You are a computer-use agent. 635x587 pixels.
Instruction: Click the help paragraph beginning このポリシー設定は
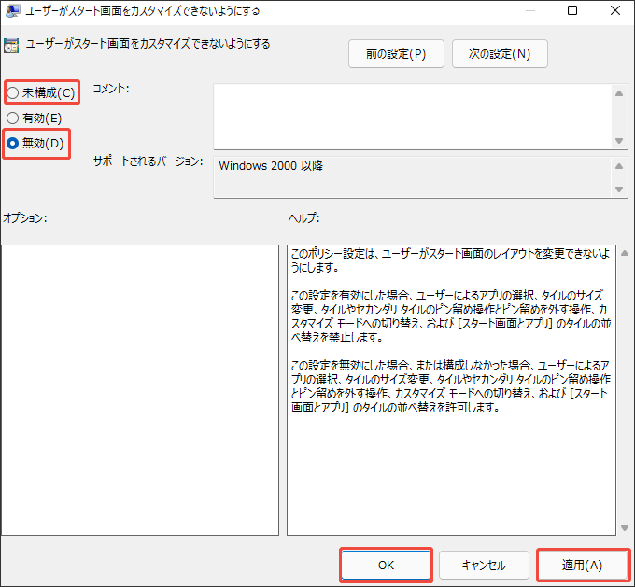click(450, 260)
